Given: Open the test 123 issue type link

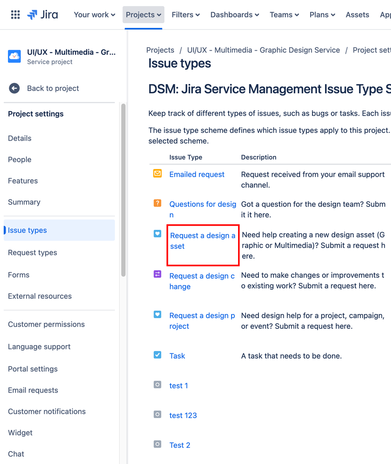Looking at the screenshot, I should click(183, 415).
